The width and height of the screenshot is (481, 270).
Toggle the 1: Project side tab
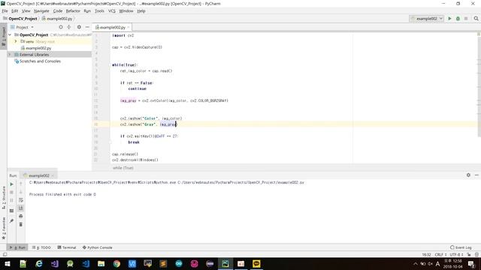[x=4, y=37]
